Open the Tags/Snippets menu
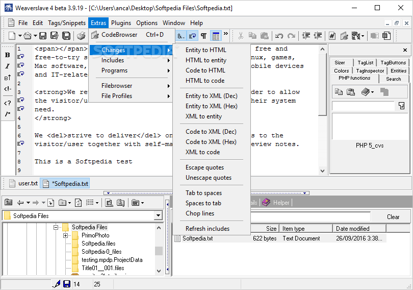Screen dimensions: 413x290 (x=67, y=23)
